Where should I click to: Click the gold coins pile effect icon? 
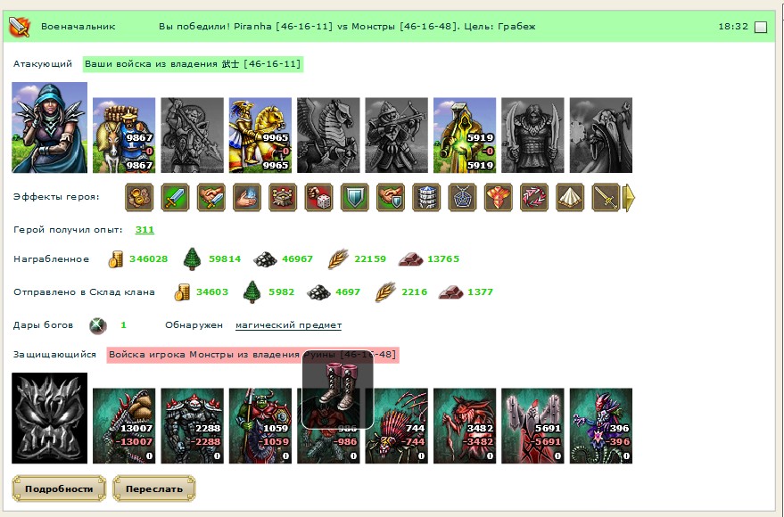pyautogui.click(x=139, y=197)
